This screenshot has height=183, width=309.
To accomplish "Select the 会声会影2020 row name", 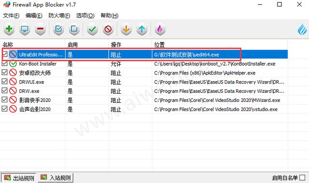I will tap(35, 109).
